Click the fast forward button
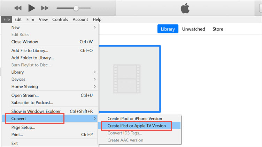This screenshot has width=262, height=147. pos(45,8)
